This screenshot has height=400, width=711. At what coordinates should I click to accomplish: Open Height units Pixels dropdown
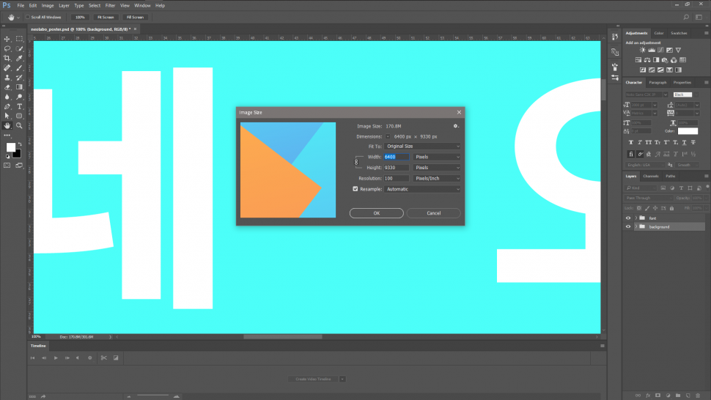(437, 168)
